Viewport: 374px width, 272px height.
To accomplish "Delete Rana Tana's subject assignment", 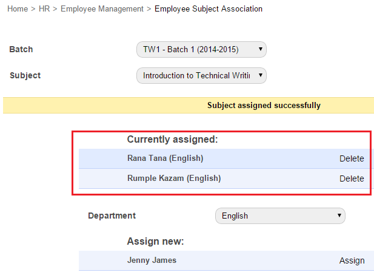I will (352, 159).
